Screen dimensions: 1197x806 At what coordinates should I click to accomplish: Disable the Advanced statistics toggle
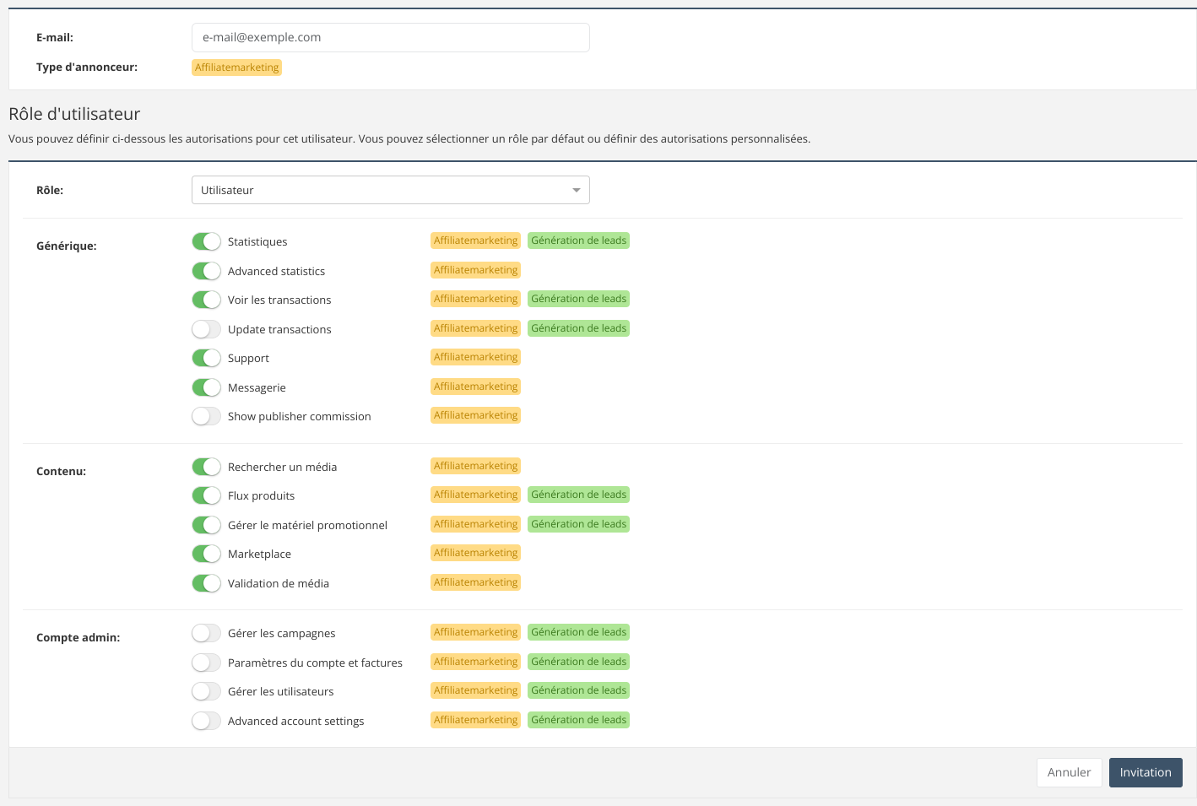tap(206, 271)
